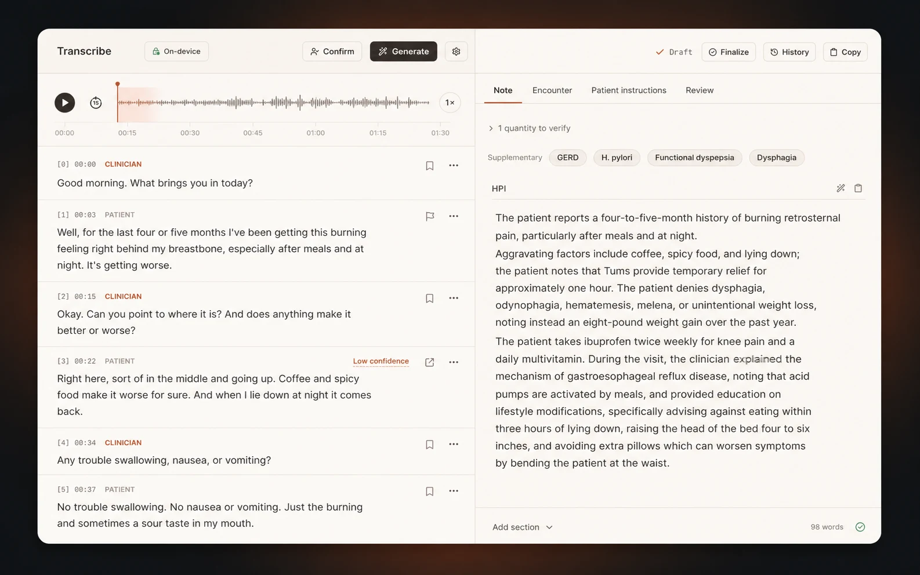
Task: Click the magic wand icon in HPI section
Action: point(841,188)
